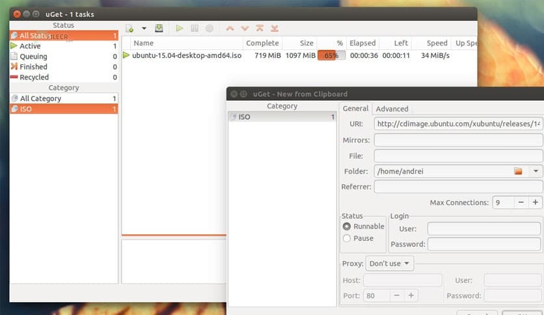Click the 34 MiB/s speed value
The height and width of the screenshot is (315, 544).
[435, 55]
